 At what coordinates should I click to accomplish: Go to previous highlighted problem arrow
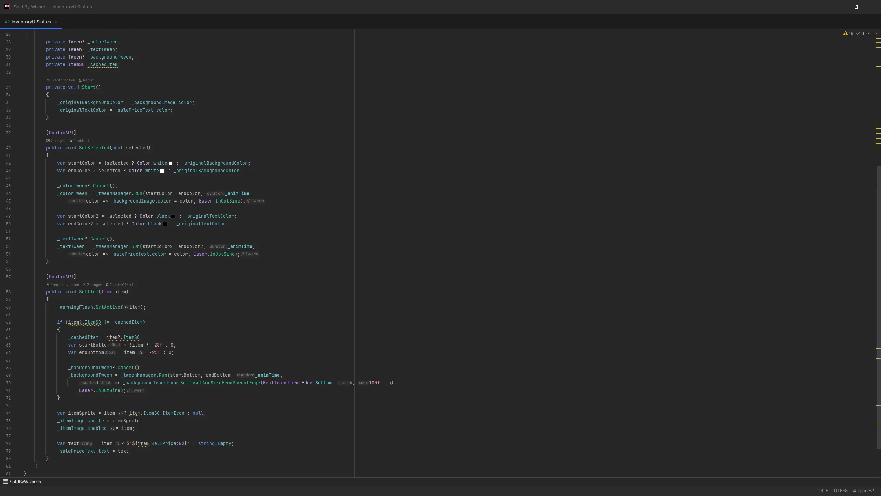point(869,34)
